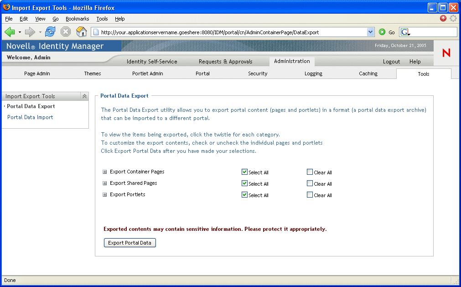Click the page icon in address bar
Viewport: 461px width, 287px height.
[96, 32]
